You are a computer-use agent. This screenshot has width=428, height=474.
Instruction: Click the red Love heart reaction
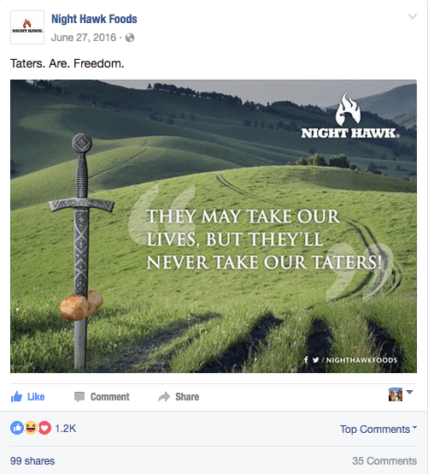[44, 428]
